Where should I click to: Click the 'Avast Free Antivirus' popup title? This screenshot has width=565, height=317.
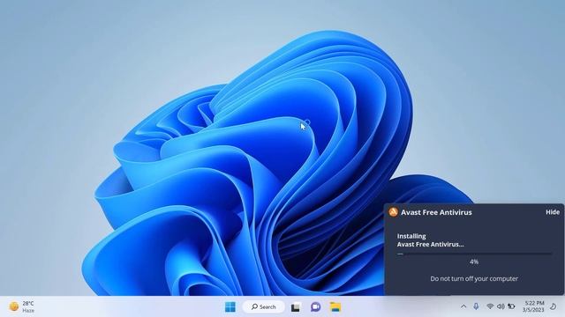click(x=436, y=212)
